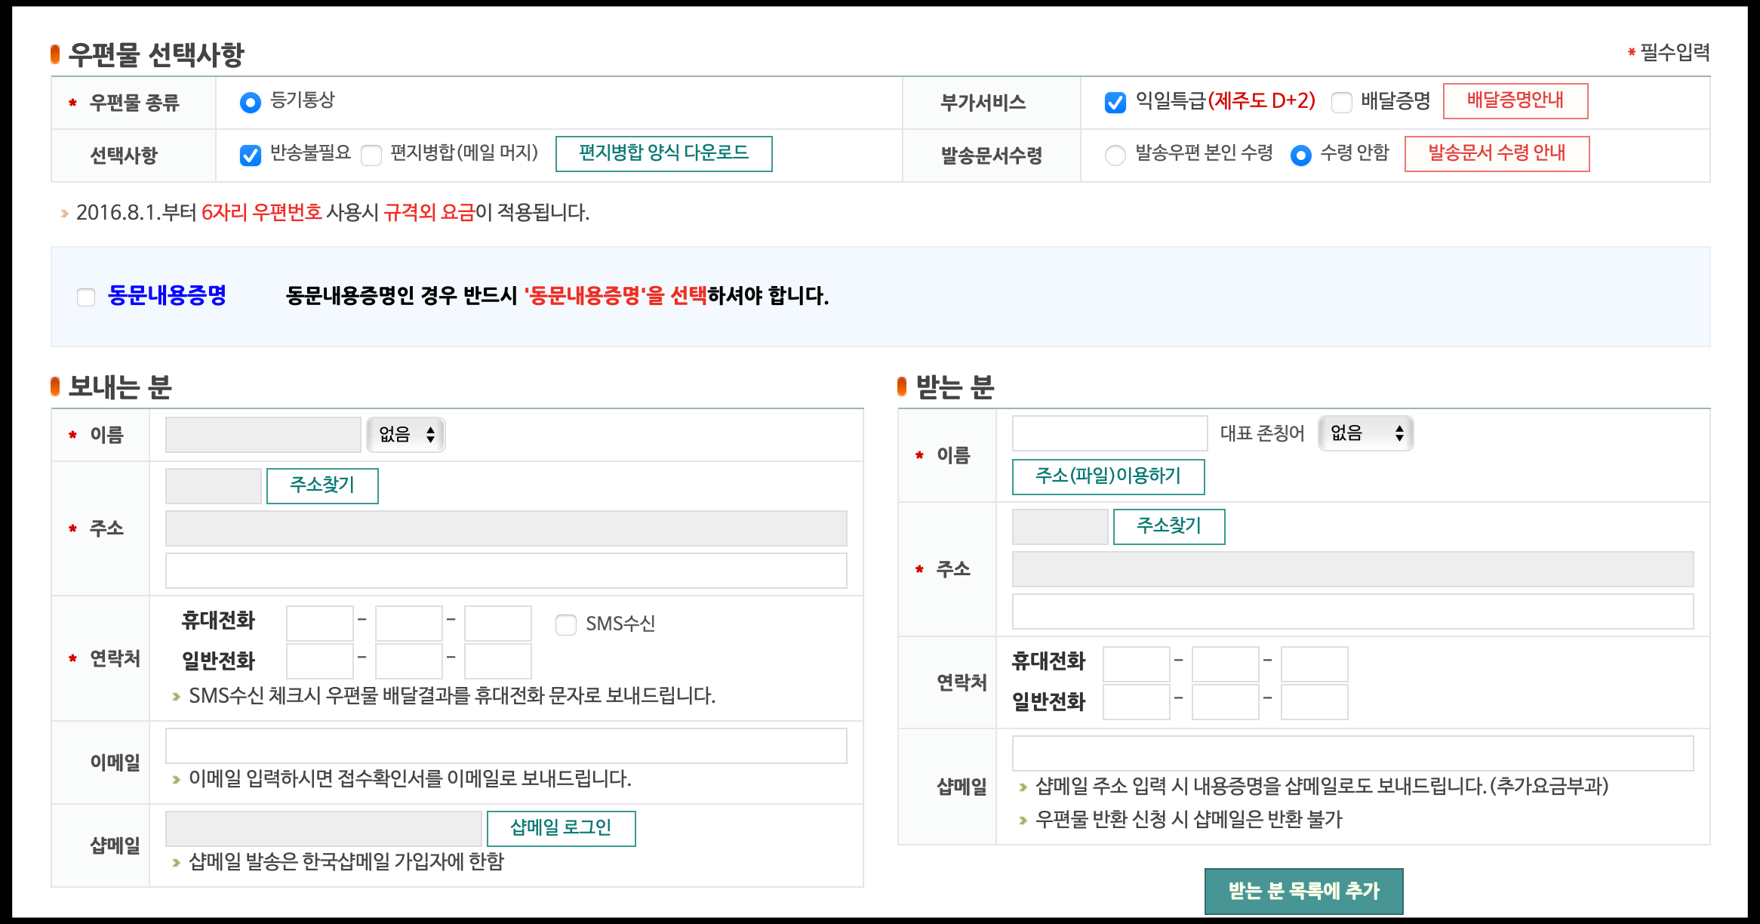Click recipient's 주소찾기 button
Screen dimensions: 1760x924
1168,526
